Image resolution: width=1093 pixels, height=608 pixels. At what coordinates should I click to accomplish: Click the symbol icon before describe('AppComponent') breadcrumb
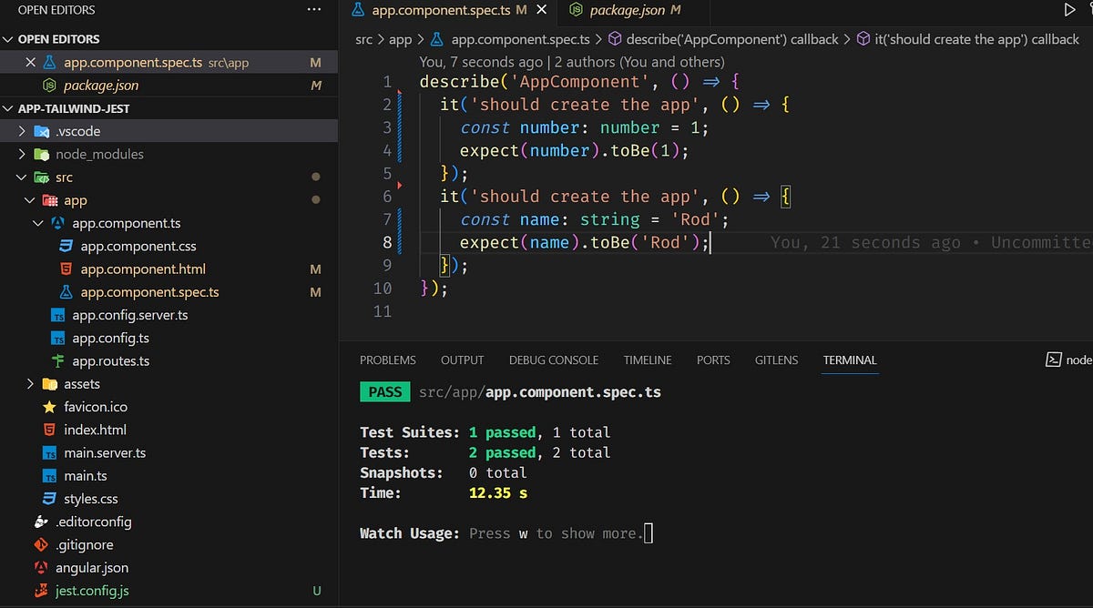[x=616, y=39]
